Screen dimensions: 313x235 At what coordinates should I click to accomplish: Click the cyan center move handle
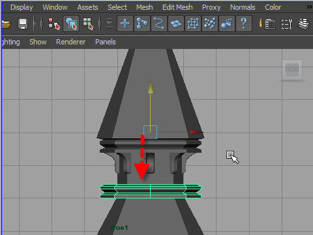150,132
